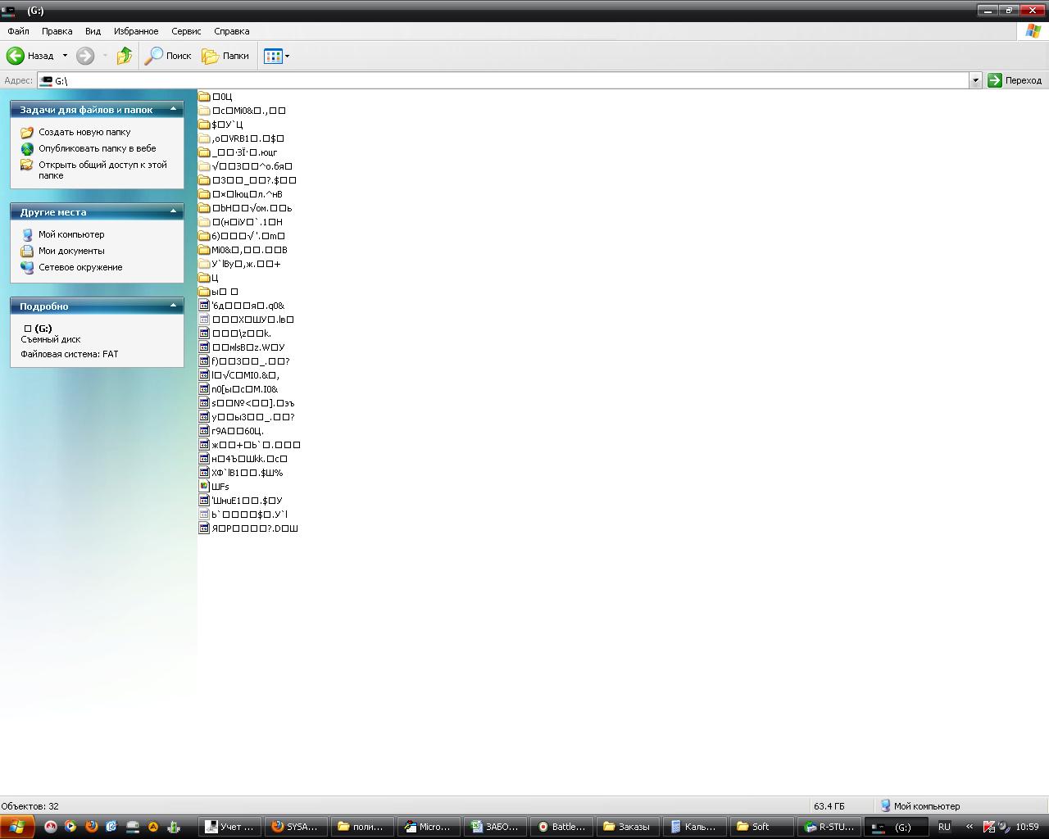Expand the address bar dropdown
This screenshot has height=839, width=1049.
coord(975,80)
